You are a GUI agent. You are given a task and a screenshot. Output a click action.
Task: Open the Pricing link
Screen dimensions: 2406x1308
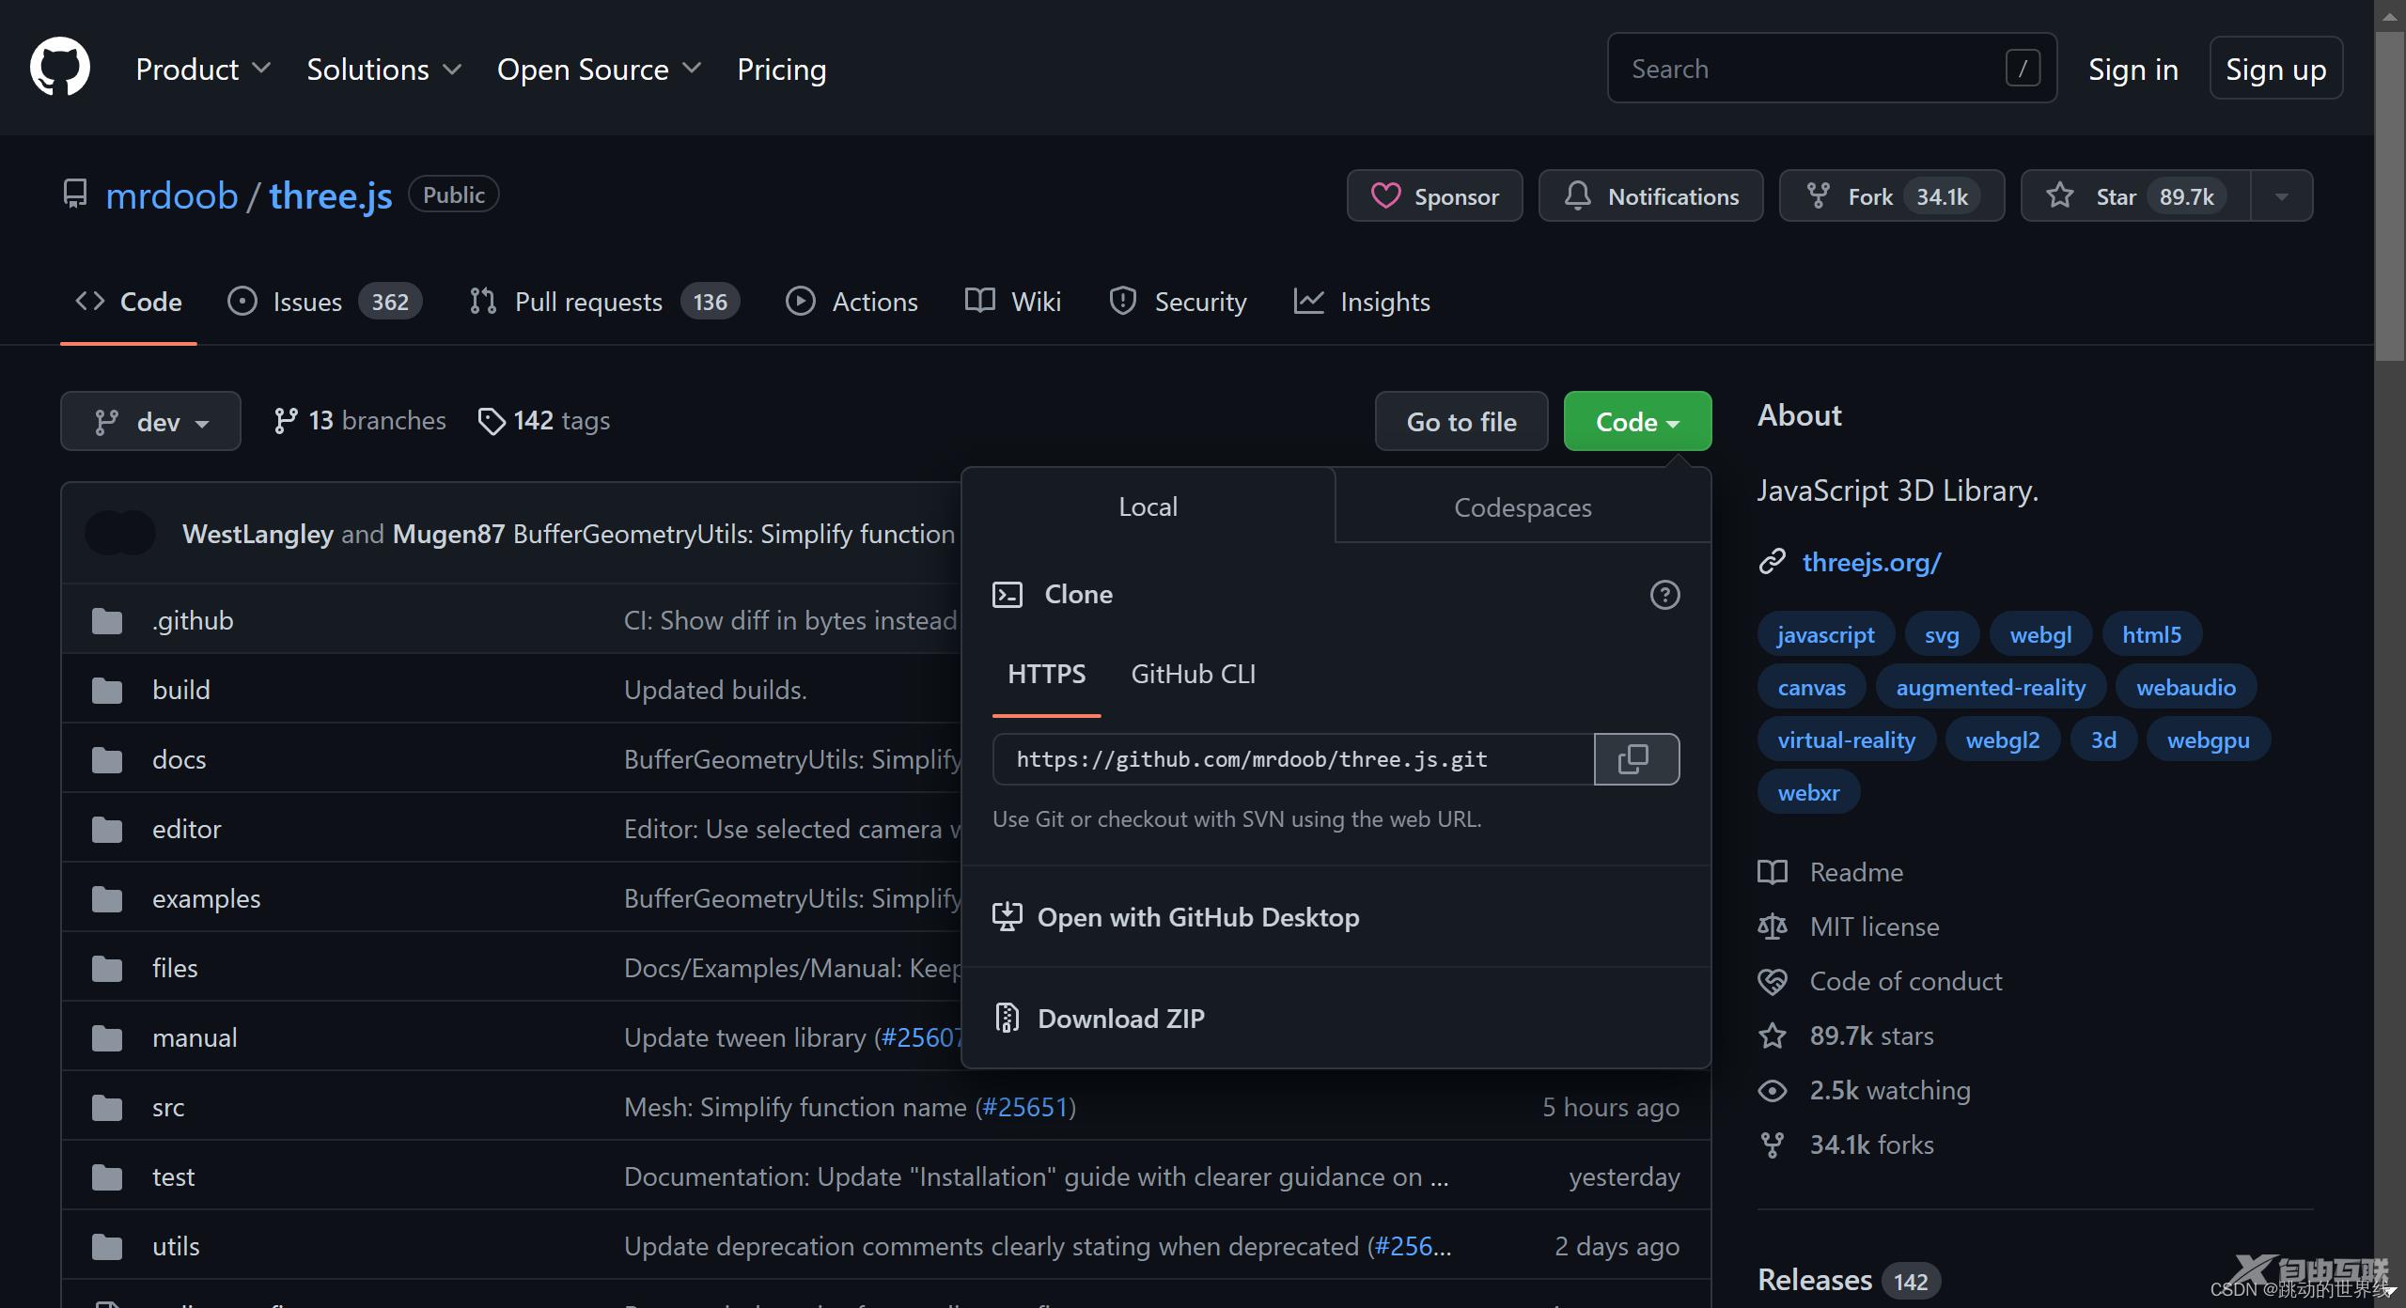pyautogui.click(x=781, y=69)
